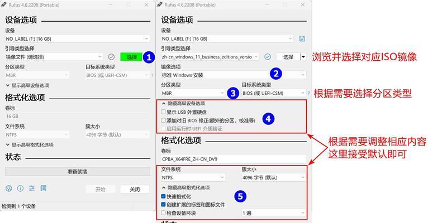Open the 1 遍 bad-block passes dropdown
This screenshot has height=223, width=428.
tap(274, 212)
